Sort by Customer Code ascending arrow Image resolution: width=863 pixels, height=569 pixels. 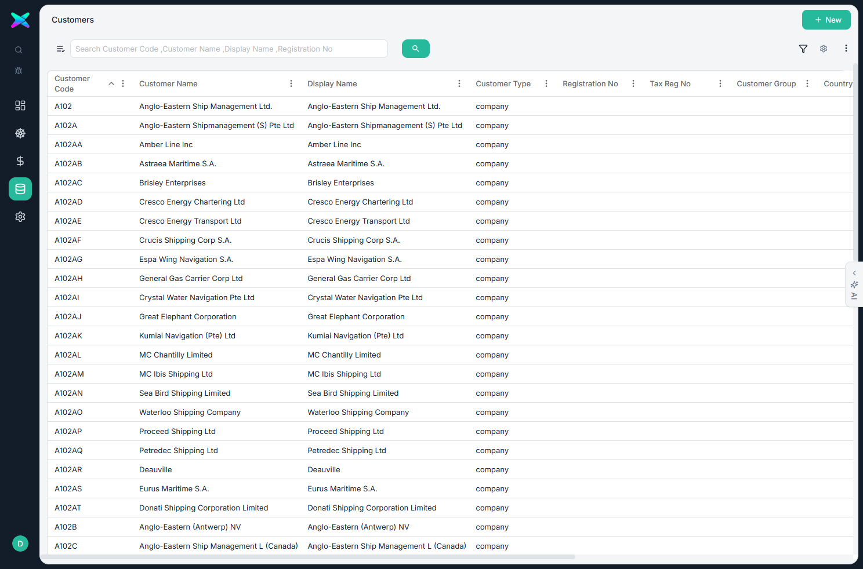click(x=111, y=83)
